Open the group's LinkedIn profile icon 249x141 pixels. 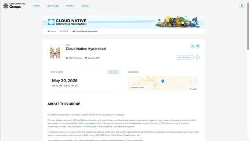click(198, 46)
